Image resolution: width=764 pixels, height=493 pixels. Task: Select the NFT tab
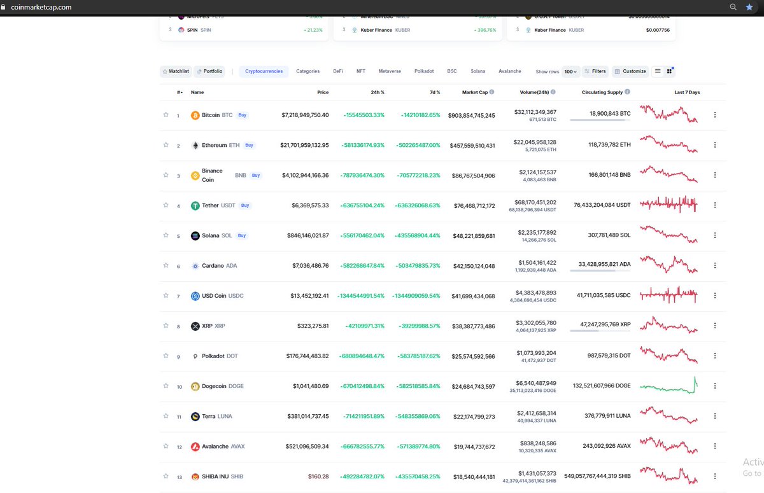361,71
